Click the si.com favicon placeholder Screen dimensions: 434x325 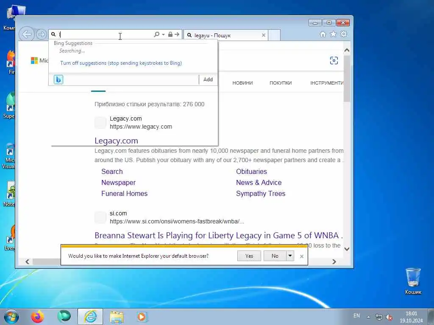100,218
